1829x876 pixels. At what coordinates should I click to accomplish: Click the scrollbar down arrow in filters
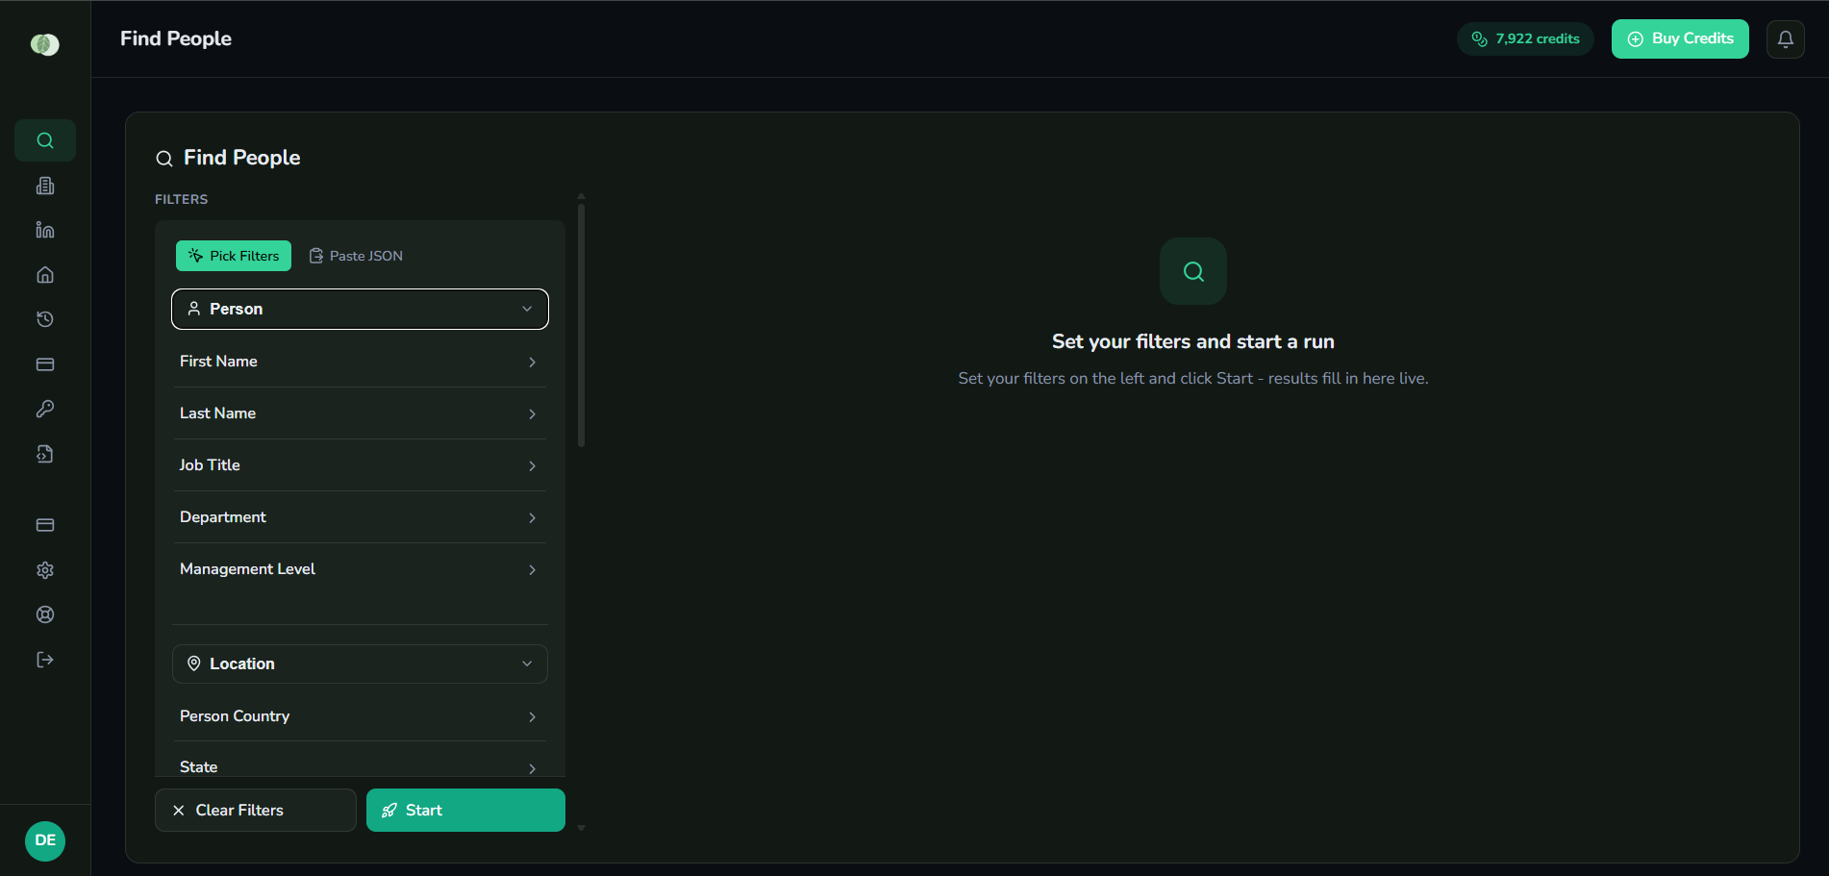tap(581, 828)
